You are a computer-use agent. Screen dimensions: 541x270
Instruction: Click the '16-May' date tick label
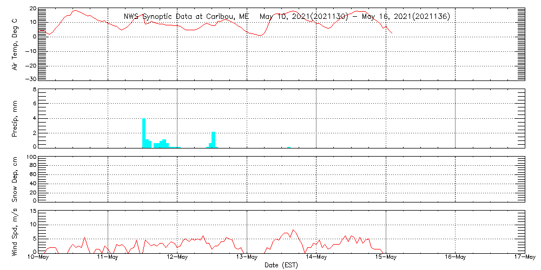click(456, 258)
